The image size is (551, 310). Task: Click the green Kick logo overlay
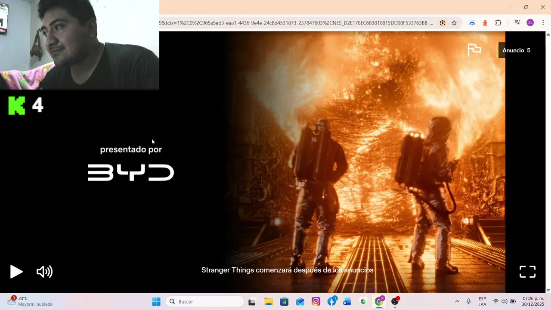pyautogui.click(x=17, y=105)
